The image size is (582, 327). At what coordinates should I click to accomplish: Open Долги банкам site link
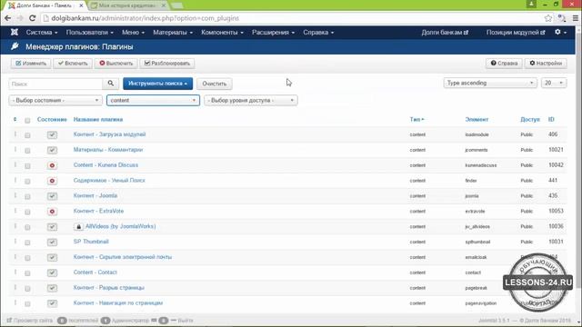445,33
